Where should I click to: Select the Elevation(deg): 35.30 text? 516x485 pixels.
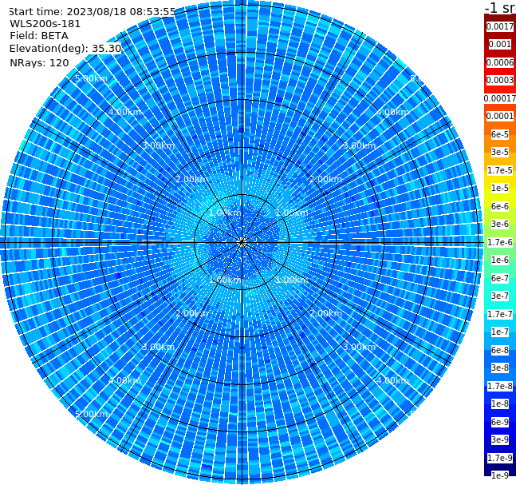(x=65, y=49)
